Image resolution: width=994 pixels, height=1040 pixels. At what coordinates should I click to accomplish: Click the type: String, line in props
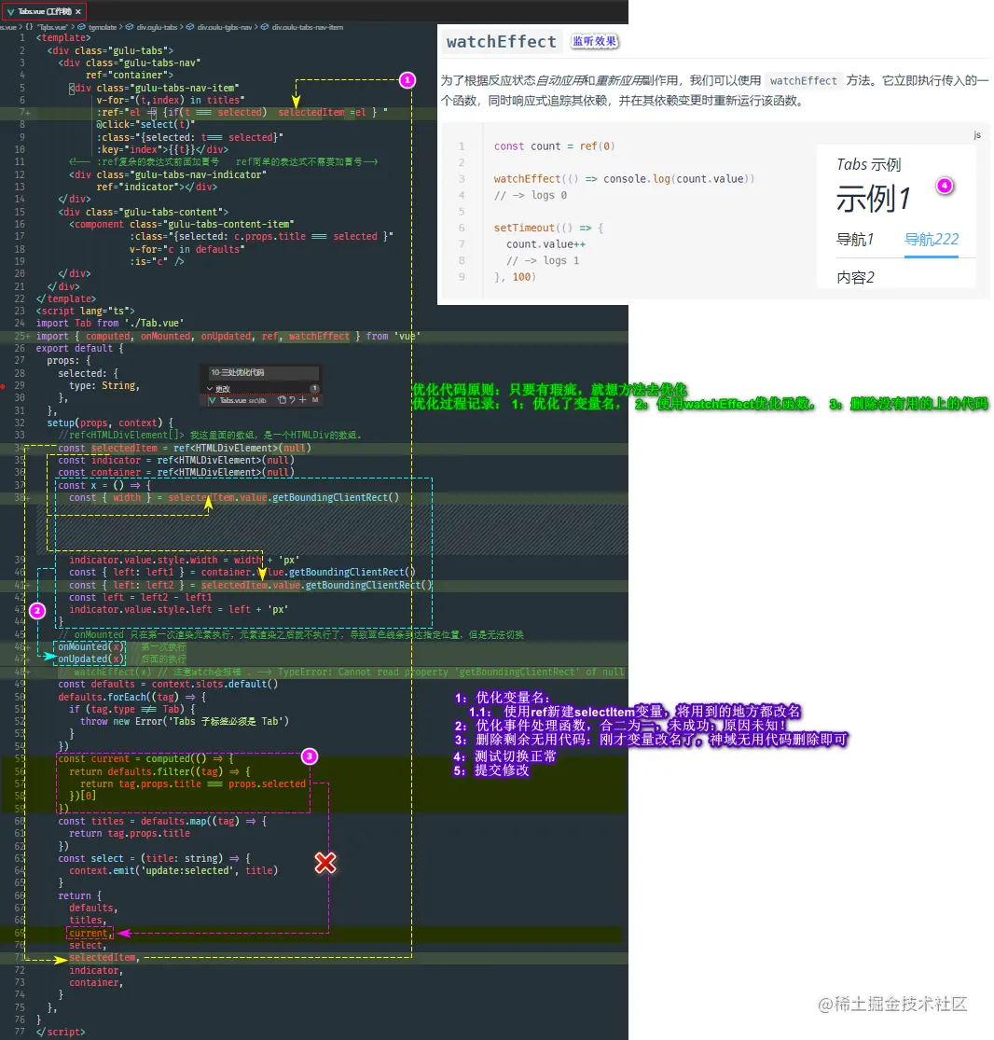(x=104, y=385)
